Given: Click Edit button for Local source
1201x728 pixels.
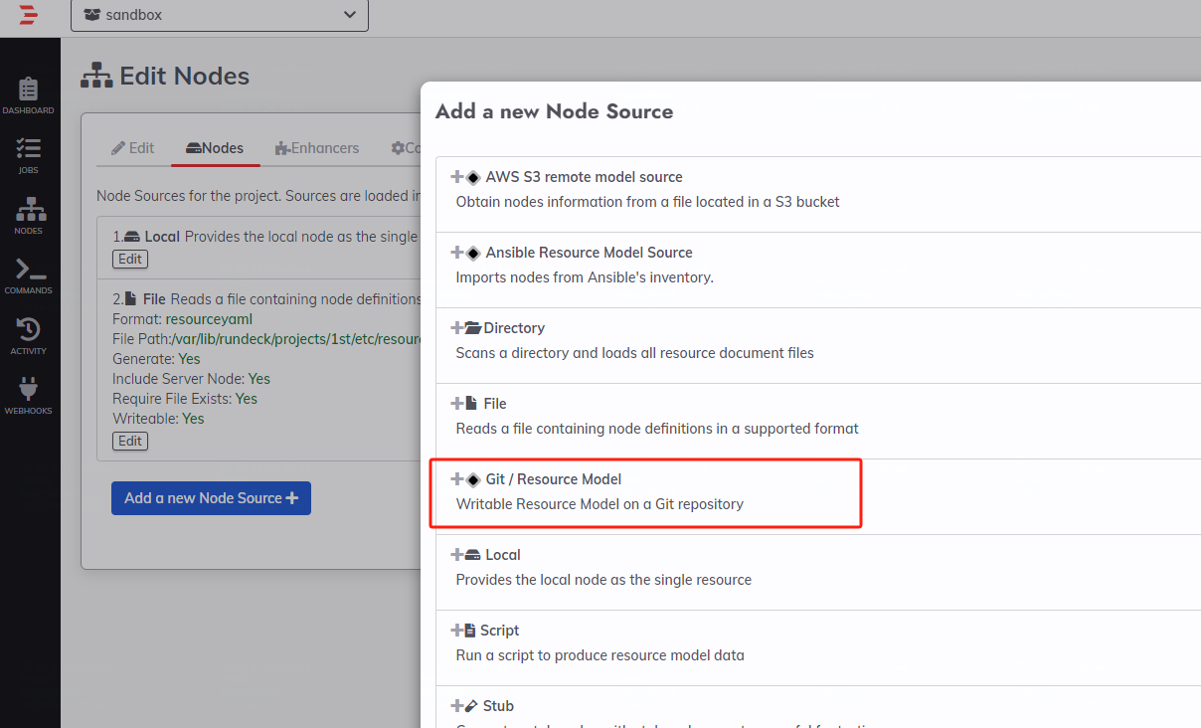Looking at the screenshot, I should pyautogui.click(x=130, y=259).
